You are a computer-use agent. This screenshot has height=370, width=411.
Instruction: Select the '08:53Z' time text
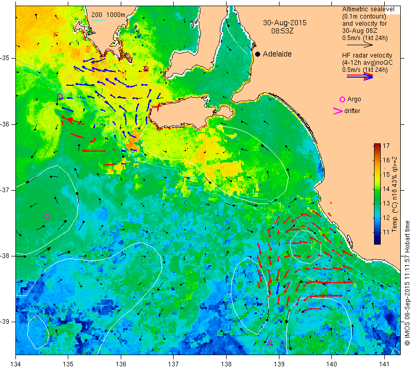tap(282, 31)
